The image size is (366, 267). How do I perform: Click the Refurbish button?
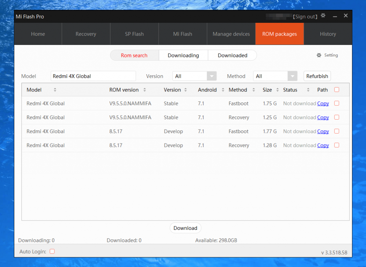click(x=317, y=76)
